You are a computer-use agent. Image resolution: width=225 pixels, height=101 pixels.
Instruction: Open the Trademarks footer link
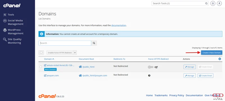pyautogui.click(x=161, y=95)
